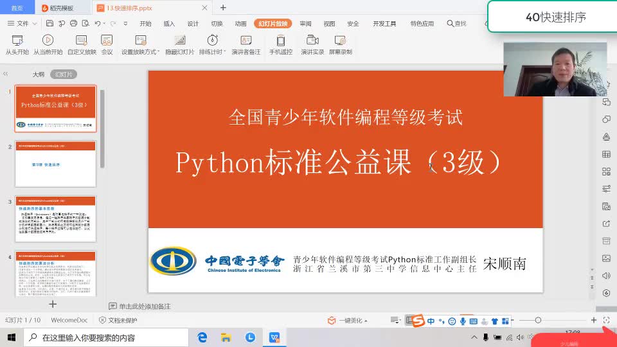Click the redo arrow icon
The width and height of the screenshot is (617, 347).
click(x=113, y=24)
